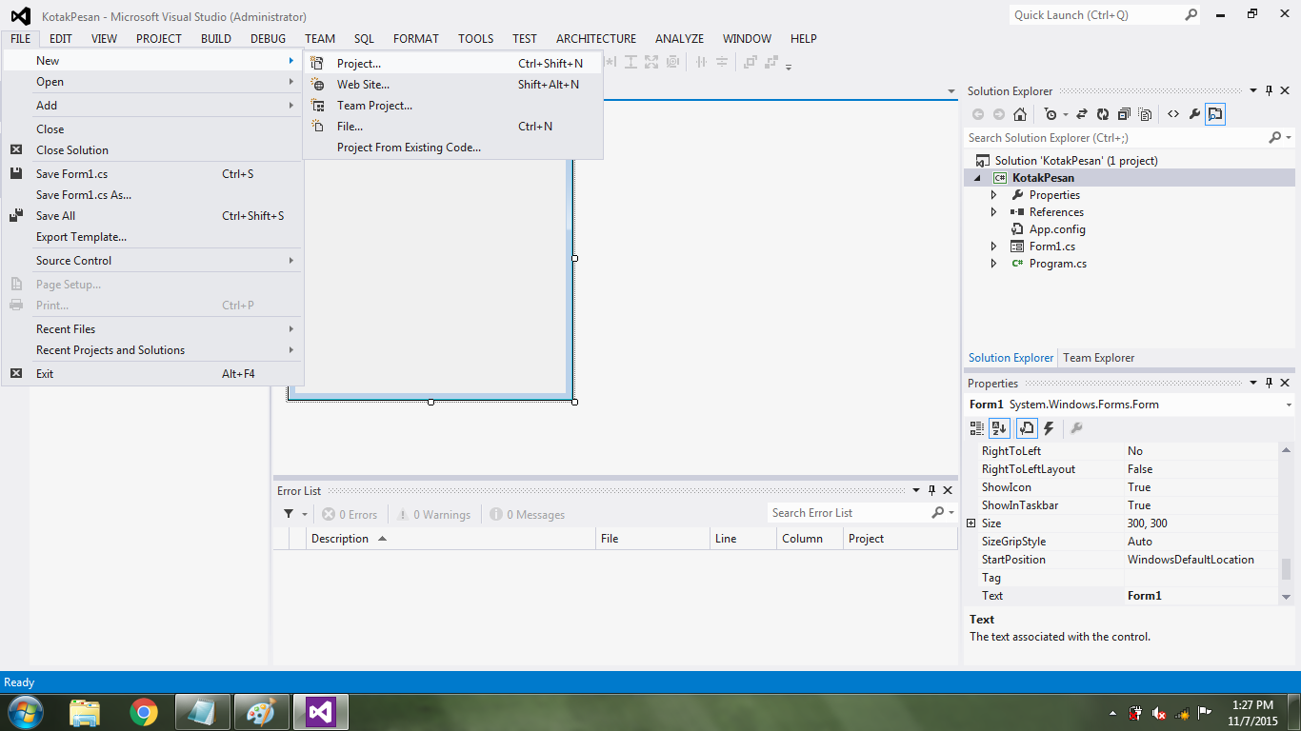Viewport: 1301px width, 731px height.
Task: Sort Error List by Description column
Action: click(450, 539)
